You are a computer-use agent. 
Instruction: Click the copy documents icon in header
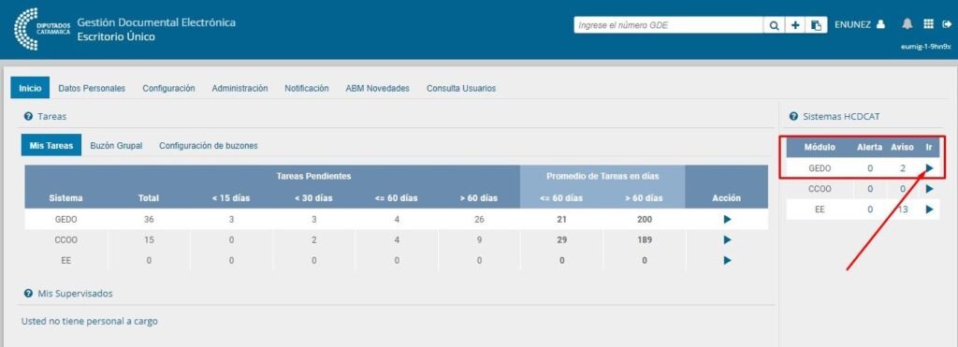click(816, 25)
